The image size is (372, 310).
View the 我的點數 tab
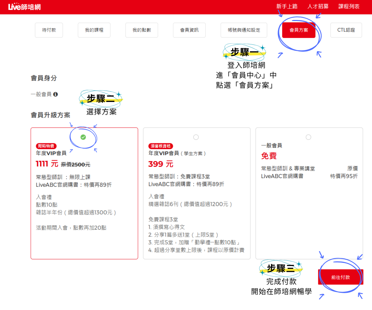click(142, 30)
